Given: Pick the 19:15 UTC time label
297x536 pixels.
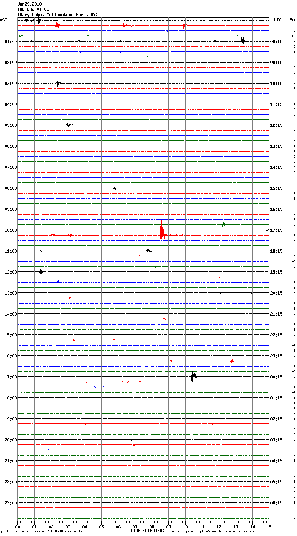Looking at the screenshot, I should point(276,272).
